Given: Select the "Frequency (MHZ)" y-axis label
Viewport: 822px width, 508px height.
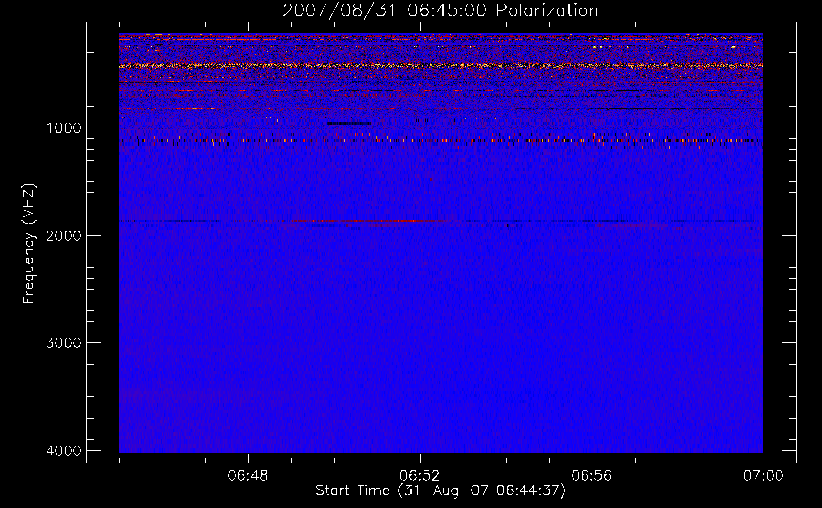Looking at the screenshot, I should coord(29,244).
